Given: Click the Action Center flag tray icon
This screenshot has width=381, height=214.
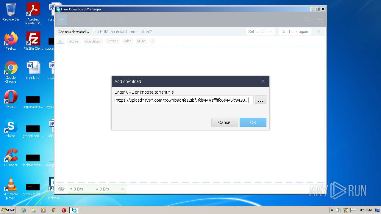Looking at the screenshot, I should (353, 210).
